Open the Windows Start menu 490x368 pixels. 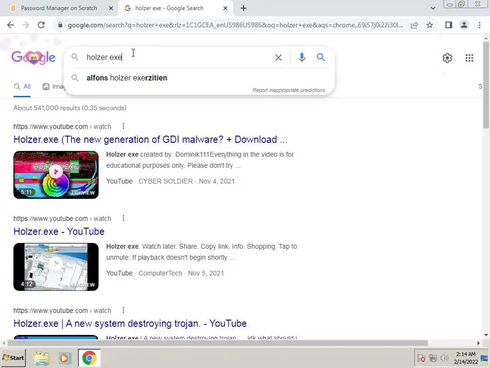[x=13, y=357]
